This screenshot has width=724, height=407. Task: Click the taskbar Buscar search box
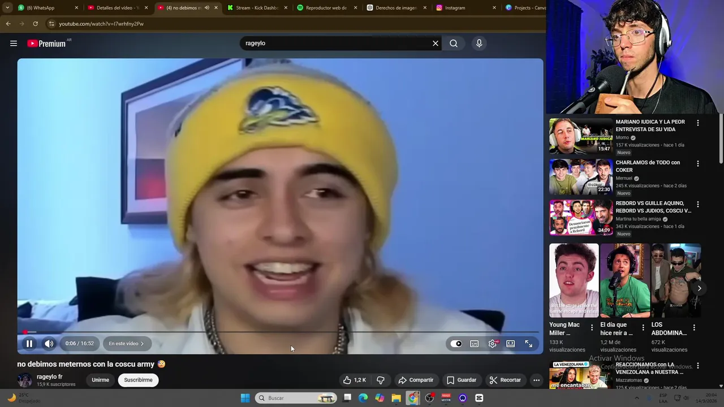[296, 398]
